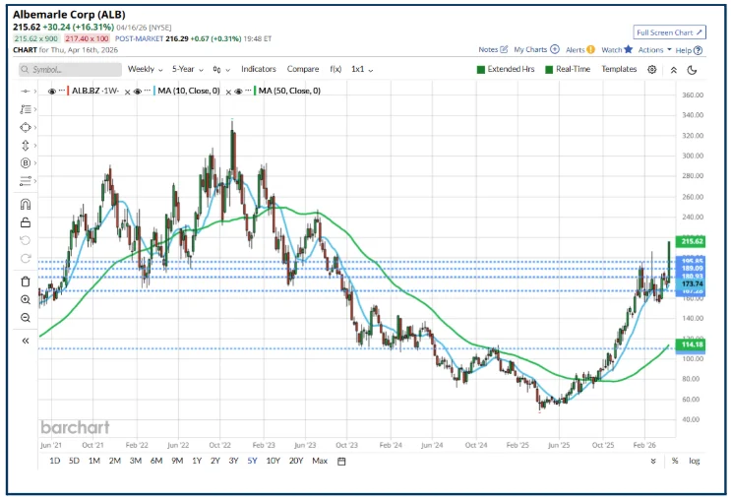Add to My Charts plus icon
Screen dimensions: 731x500
(x=554, y=49)
